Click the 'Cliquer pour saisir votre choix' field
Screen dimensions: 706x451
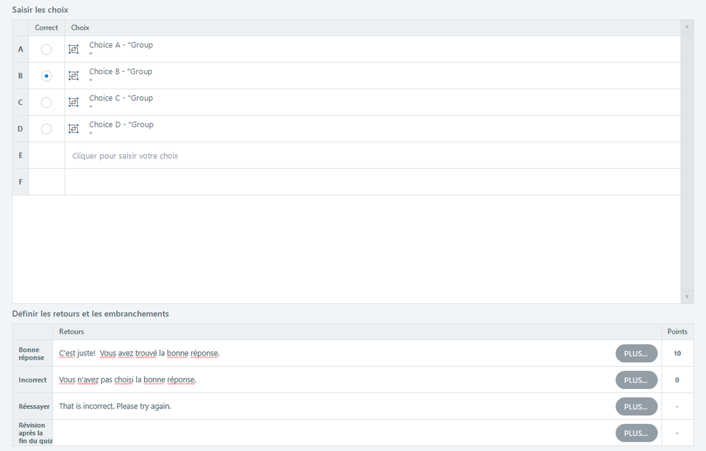click(x=372, y=156)
